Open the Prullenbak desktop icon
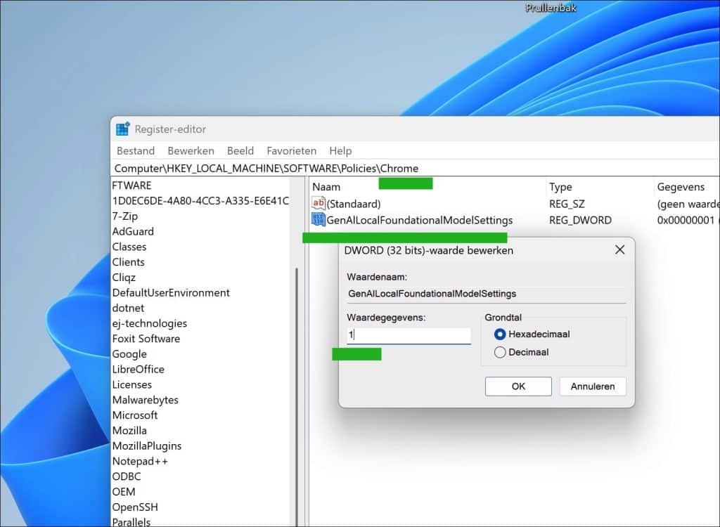Screen dimensions: 720x527 [x=551, y=7]
